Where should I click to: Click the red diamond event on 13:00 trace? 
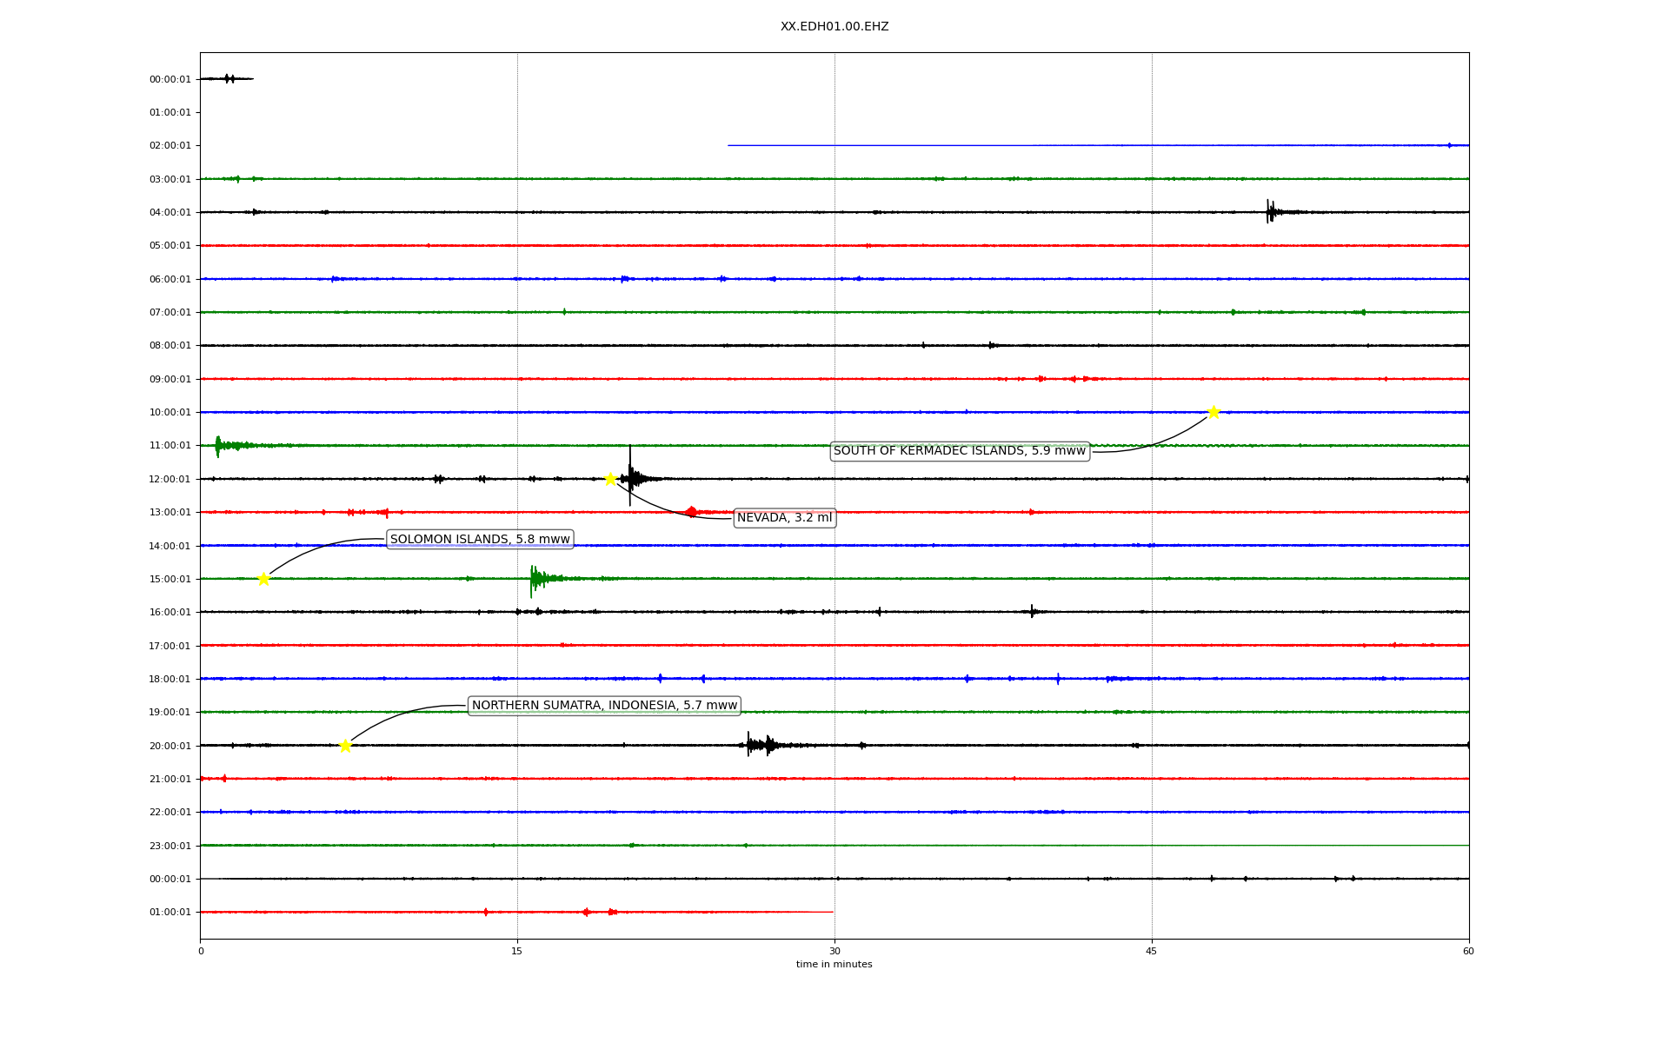coord(691,512)
